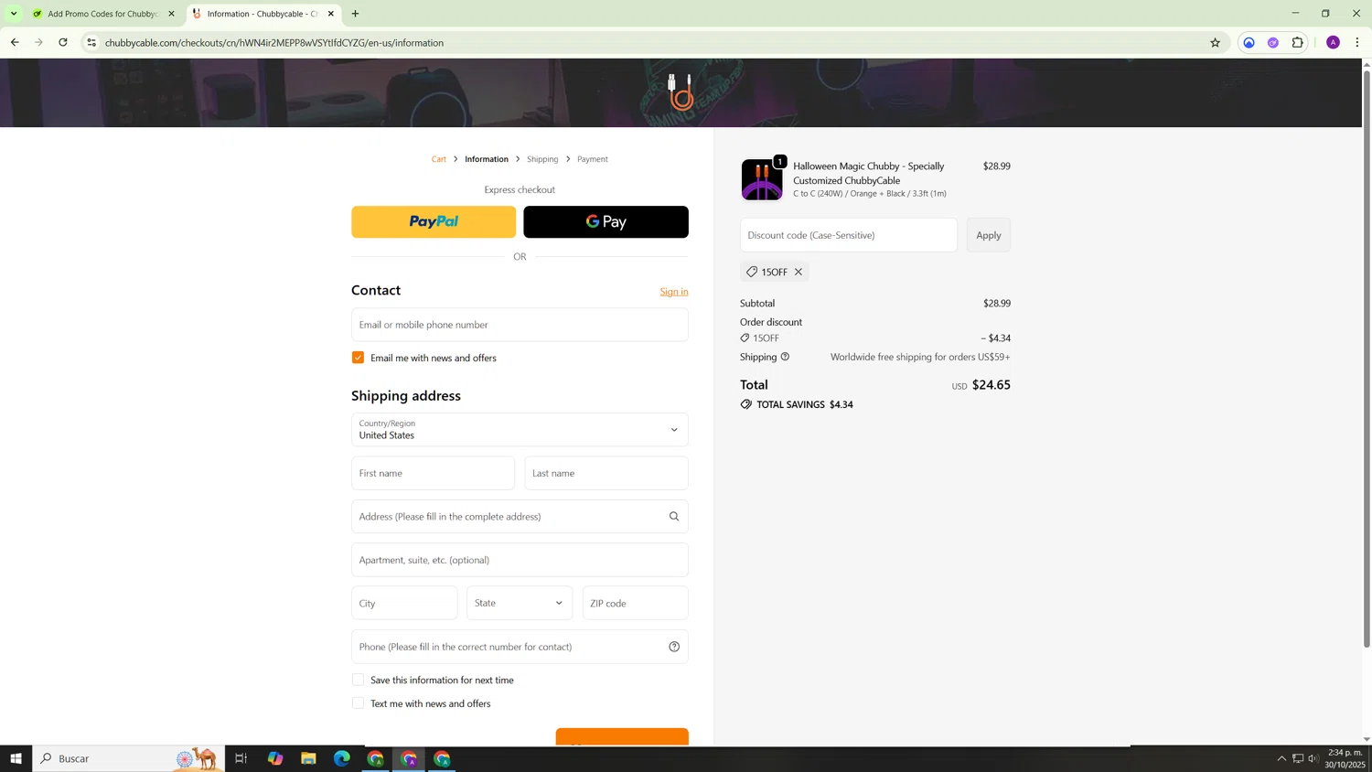The width and height of the screenshot is (1372, 772).
Task: Show hidden system tray icons
Action: click(x=1281, y=758)
